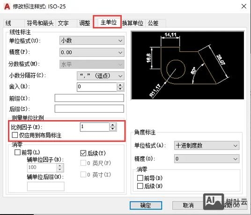Decrease 比例因子 with the down arrow
Image resolution: width=251 pixels, height=215 pixels.
113,129
